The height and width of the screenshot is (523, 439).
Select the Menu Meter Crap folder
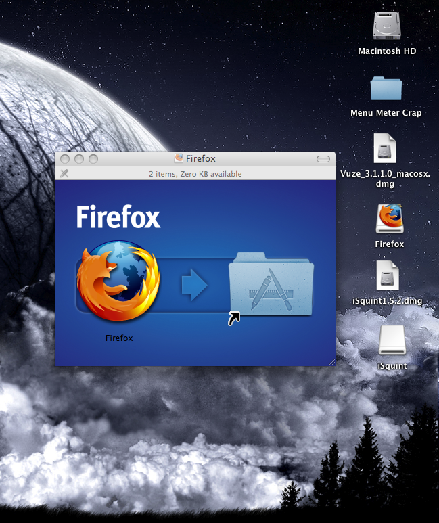386,89
